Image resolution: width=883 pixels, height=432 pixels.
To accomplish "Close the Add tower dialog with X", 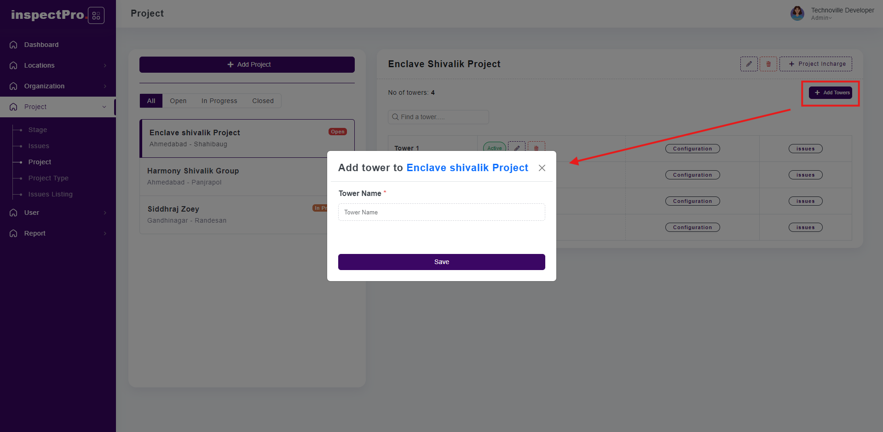I will 542,168.
